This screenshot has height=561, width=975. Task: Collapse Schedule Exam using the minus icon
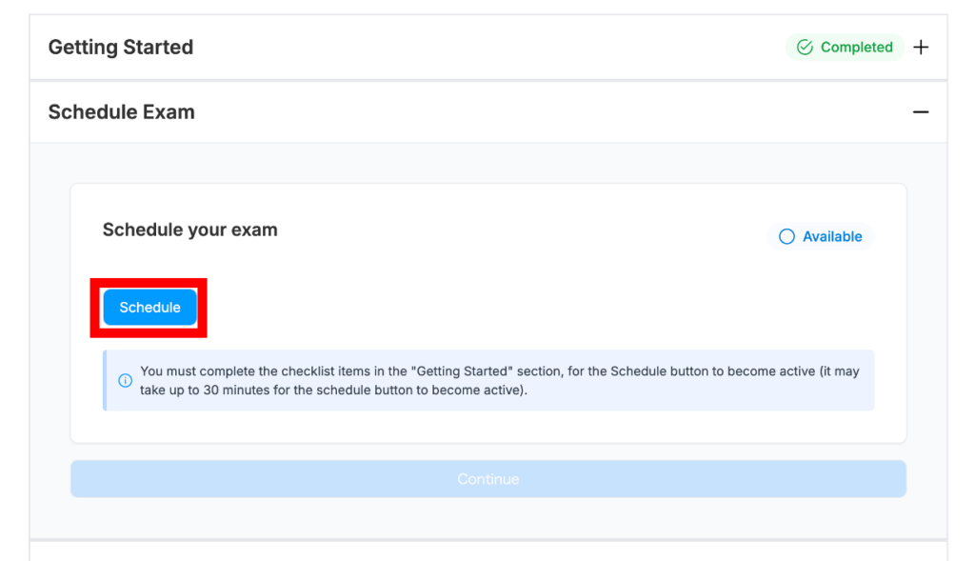point(921,112)
